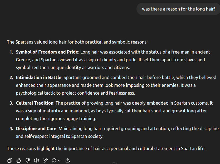Image resolution: width=220 pixels, height=164 pixels.
Task: Regenerate the response with the circular arrows icon
Action: coord(54,160)
